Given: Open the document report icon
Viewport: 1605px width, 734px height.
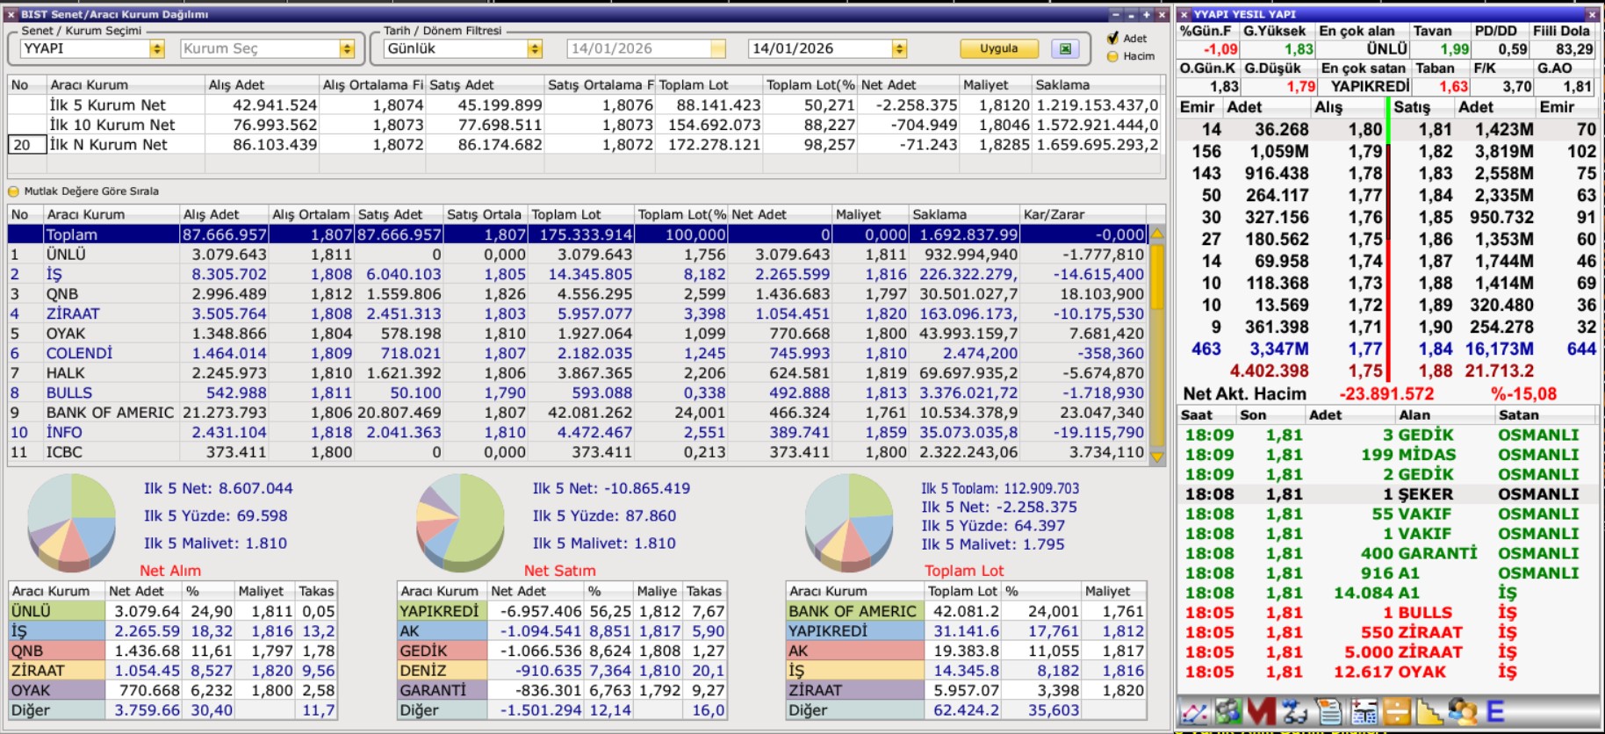Looking at the screenshot, I should [x=1330, y=712].
